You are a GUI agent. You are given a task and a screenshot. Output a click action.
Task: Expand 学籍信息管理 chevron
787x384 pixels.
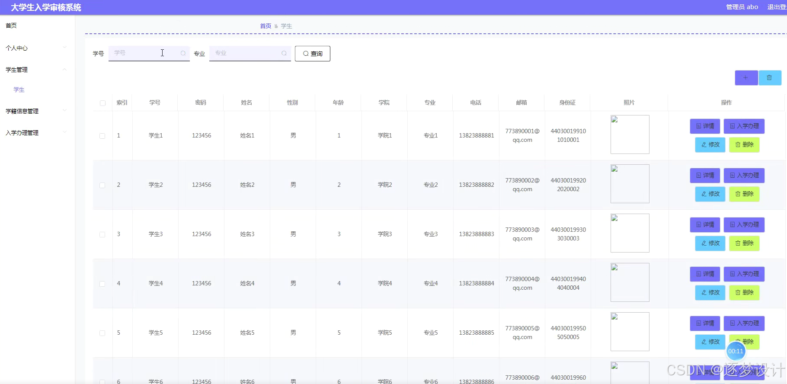pyautogui.click(x=64, y=111)
